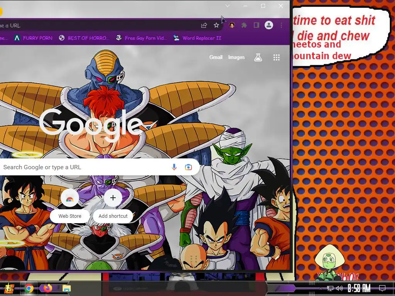Expand the tab search chevron

point(227,6)
